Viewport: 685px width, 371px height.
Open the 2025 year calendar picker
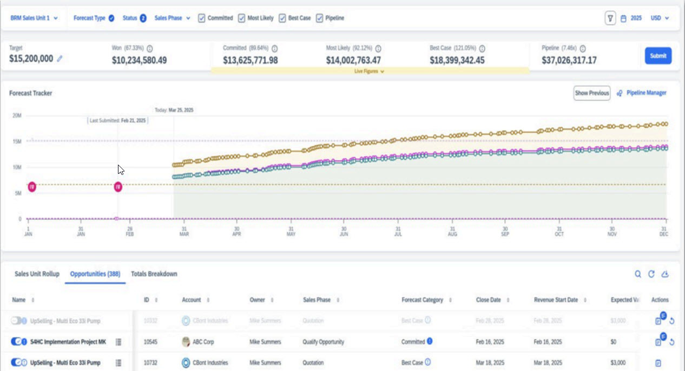point(631,18)
